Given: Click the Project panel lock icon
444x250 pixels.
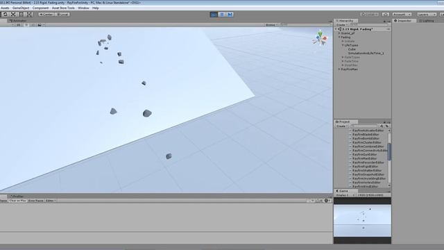Looking at the screenshot, I should [384, 122].
